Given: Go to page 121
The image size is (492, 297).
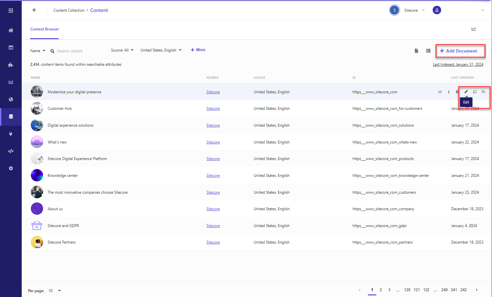Looking at the screenshot, I should click(x=417, y=290).
